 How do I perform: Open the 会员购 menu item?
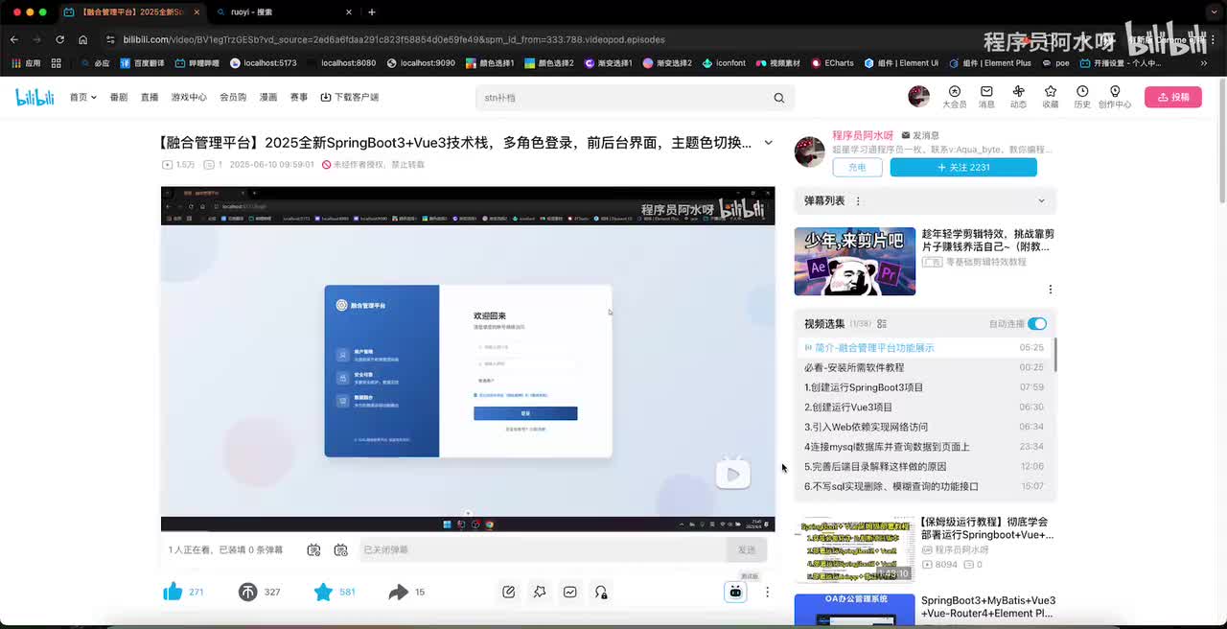233,98
